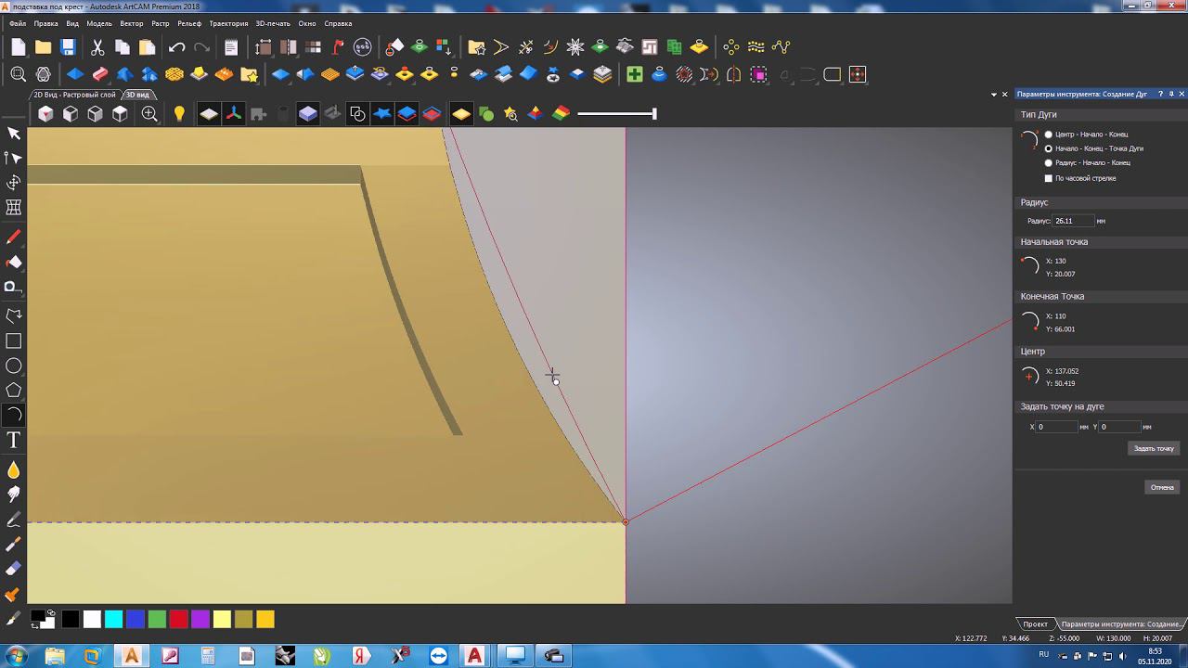This screenshot has width=1188, height=668.
Task: Open the view tab list dropdown arrow
Action: tap(994, 95)
